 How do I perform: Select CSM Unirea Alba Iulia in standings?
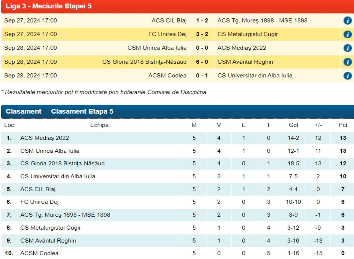pos(50,151)
